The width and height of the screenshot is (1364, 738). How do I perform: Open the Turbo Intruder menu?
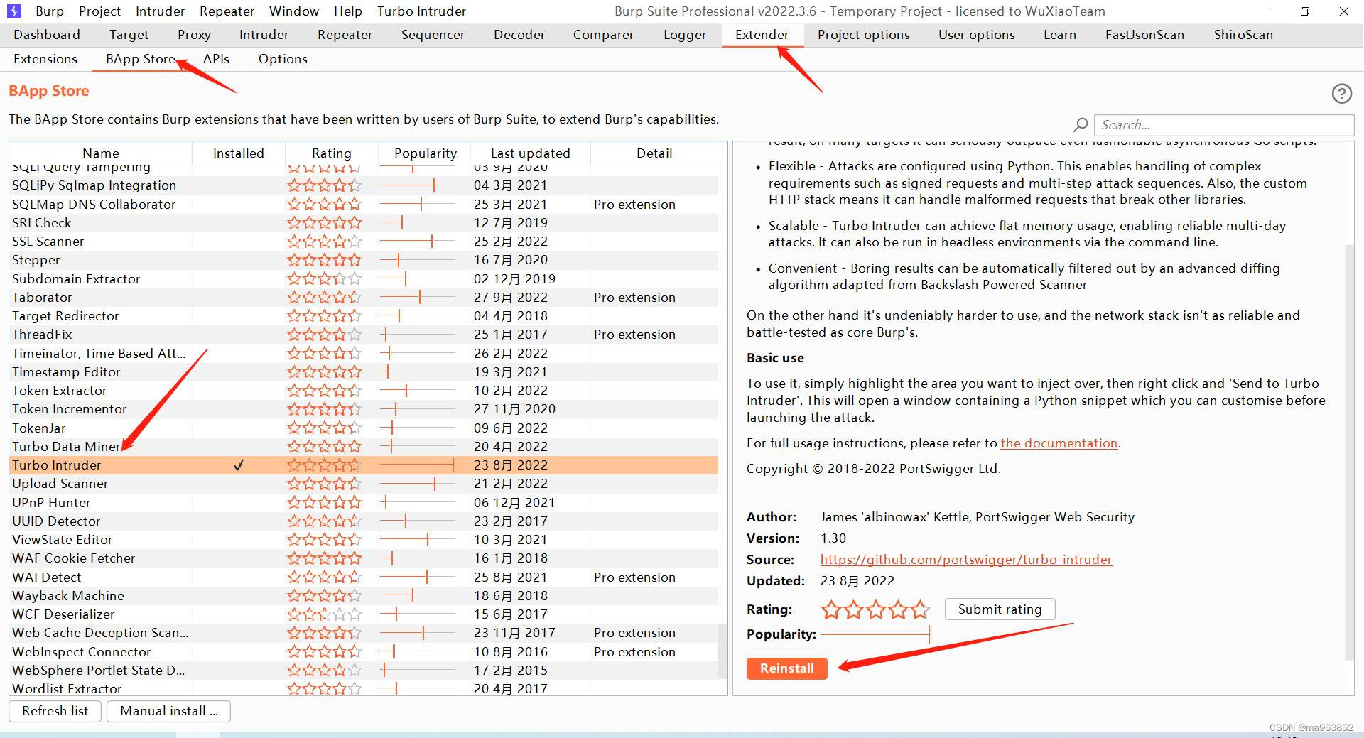point(421,11)
